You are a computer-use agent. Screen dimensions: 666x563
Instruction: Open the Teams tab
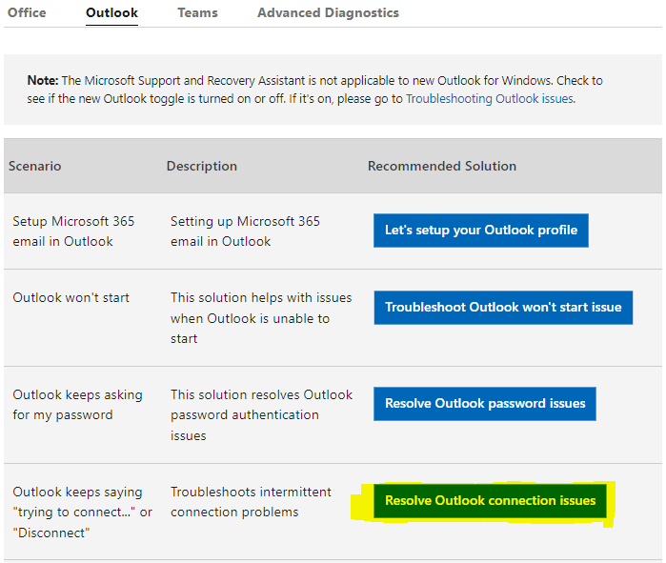pos(197,12)
